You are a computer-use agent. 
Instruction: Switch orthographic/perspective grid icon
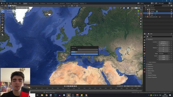point(141,27)
